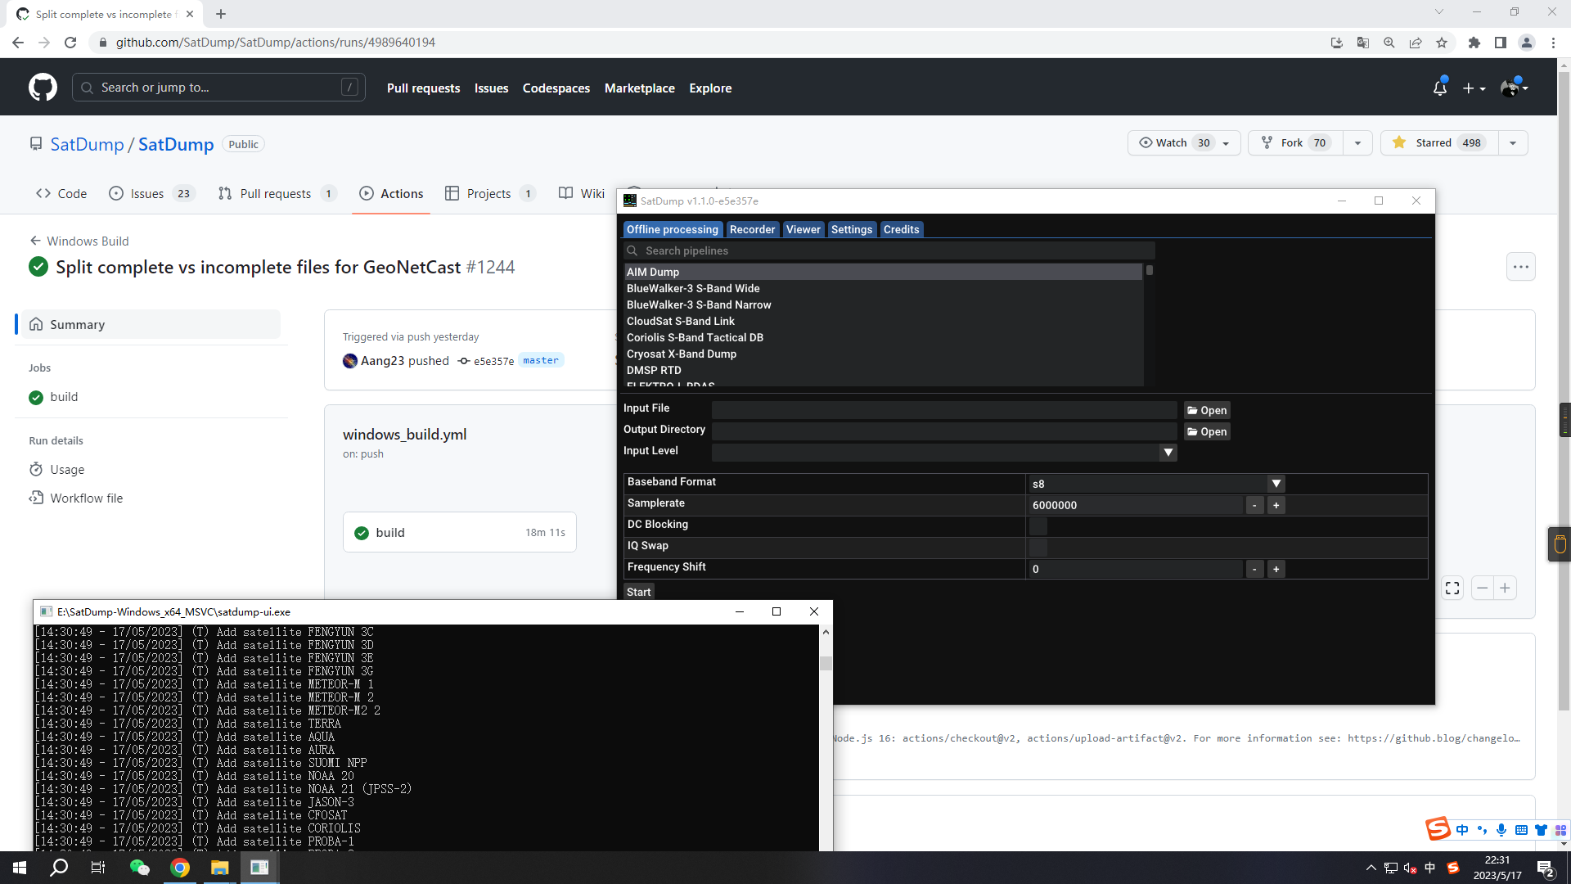Open the Workflow file from the sidebar
Screen dimensions: 1571x884
point(86,498)
